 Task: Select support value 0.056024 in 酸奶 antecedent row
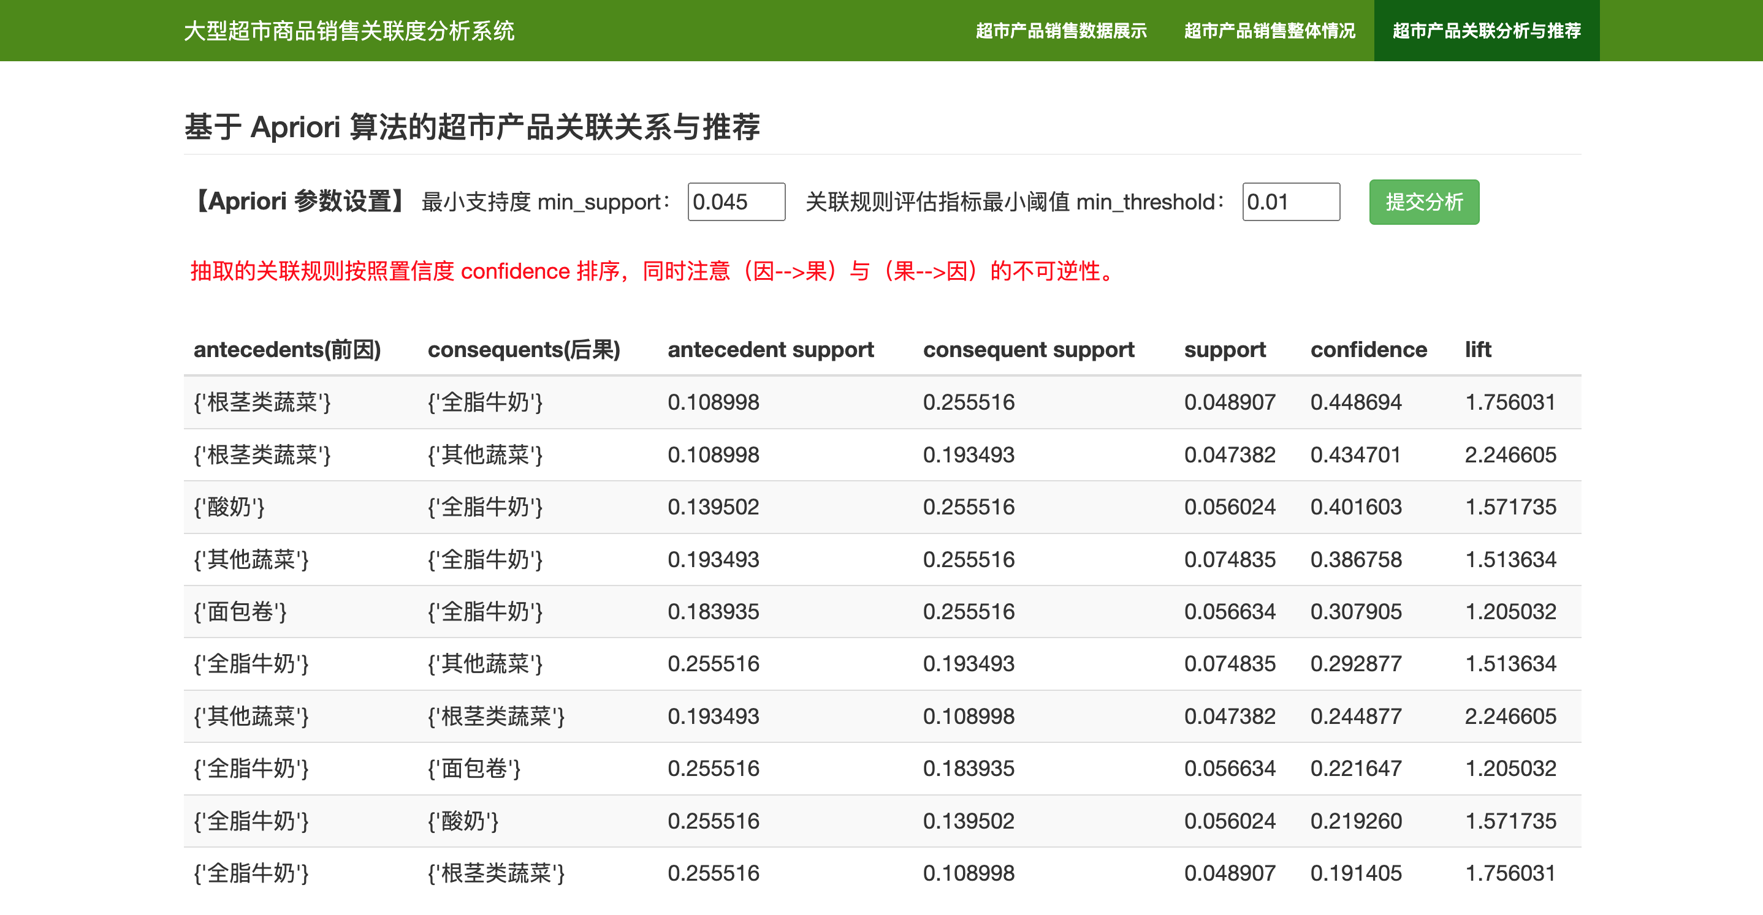tap(1230, 506)
